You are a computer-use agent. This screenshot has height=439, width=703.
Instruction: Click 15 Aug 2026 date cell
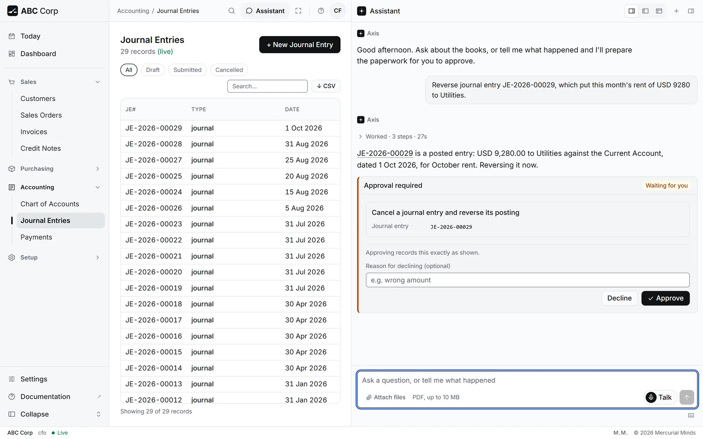tap(307, 192)
